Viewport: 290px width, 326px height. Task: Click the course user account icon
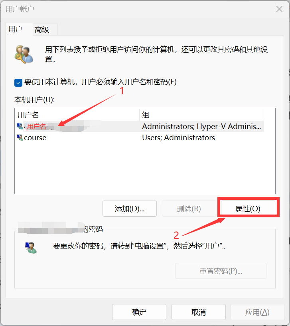click(20, 137)
